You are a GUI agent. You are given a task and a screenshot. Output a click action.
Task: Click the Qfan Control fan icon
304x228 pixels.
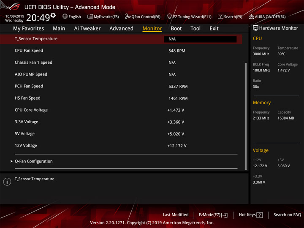128,16
